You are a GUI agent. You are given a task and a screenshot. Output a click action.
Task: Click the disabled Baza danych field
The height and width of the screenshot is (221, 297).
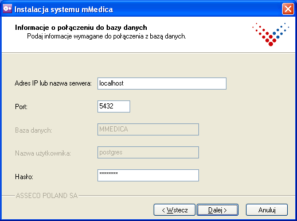[x=148, y=129]
